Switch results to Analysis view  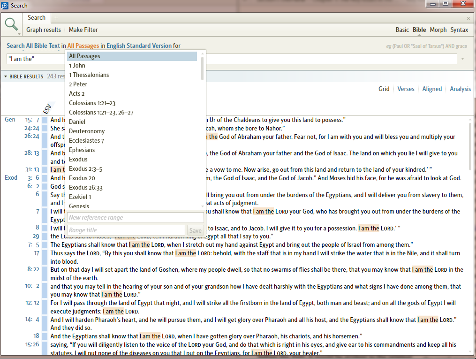click(460, 89)
